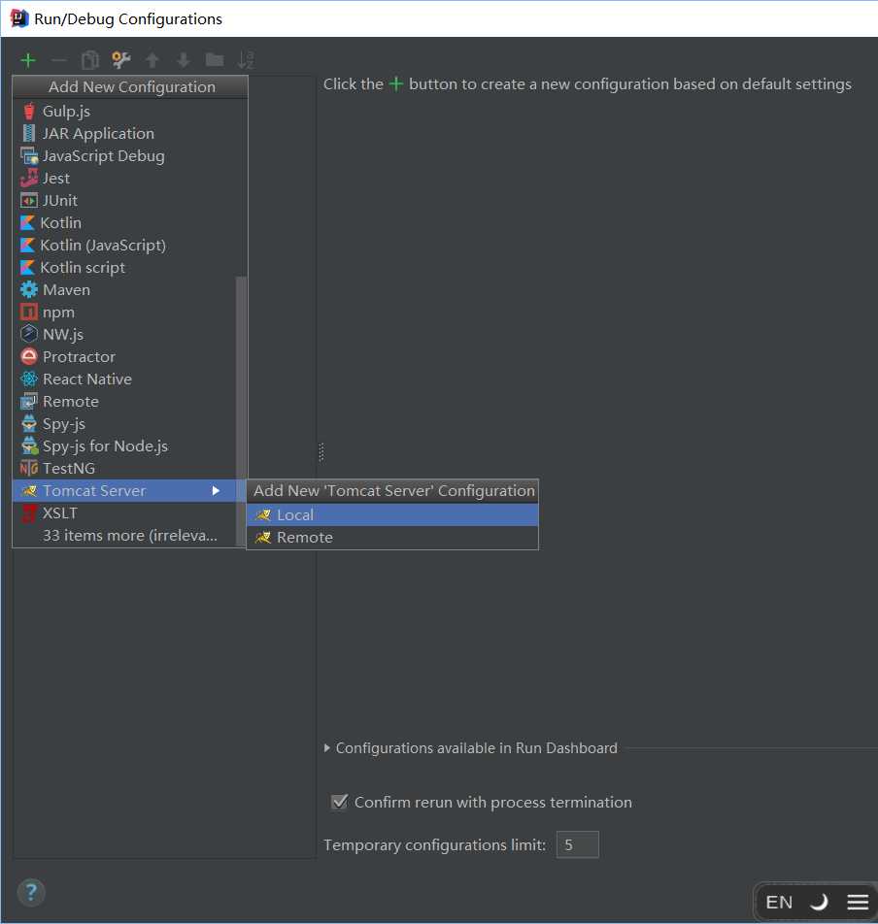This screenshot has height=924, width=878.
Task: Click the IntelliJ icon in the title bar
Action: tap(18, 18)
